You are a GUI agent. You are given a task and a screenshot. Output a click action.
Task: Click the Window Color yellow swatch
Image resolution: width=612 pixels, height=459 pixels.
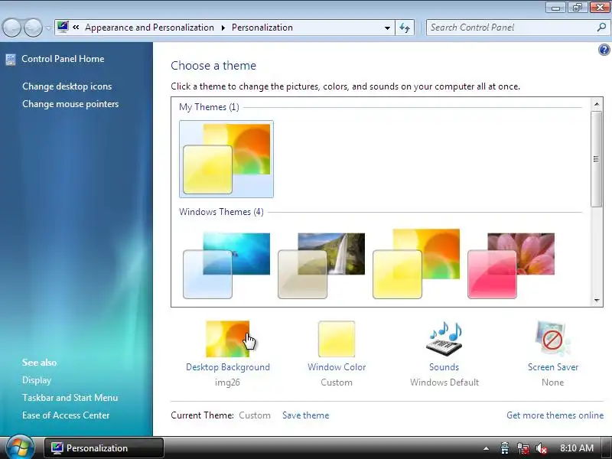click(x=337, y=339)
